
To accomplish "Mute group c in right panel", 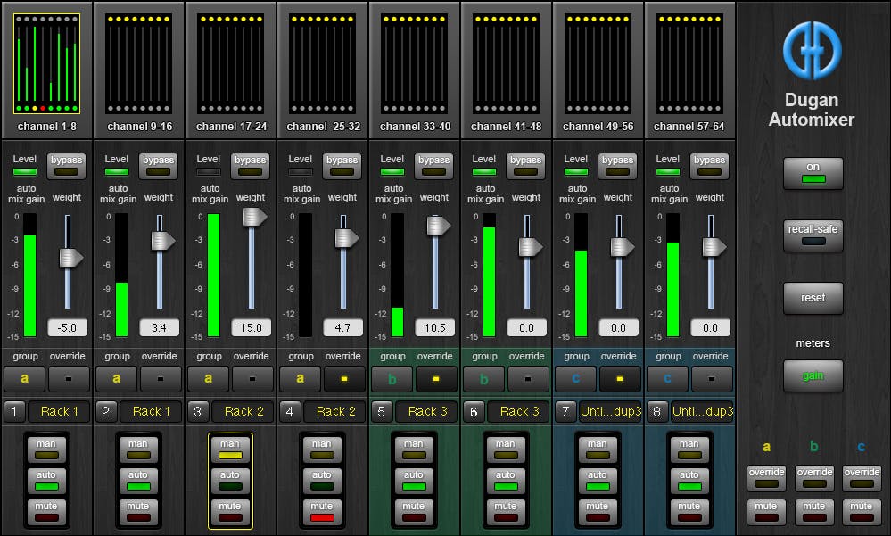I will pos(861,512).
